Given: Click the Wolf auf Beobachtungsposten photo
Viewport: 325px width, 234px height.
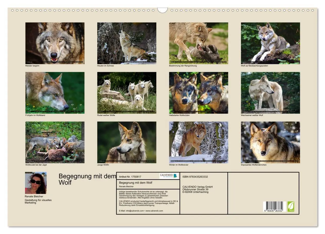Looking at the screenshot, I should pos(270,43).
